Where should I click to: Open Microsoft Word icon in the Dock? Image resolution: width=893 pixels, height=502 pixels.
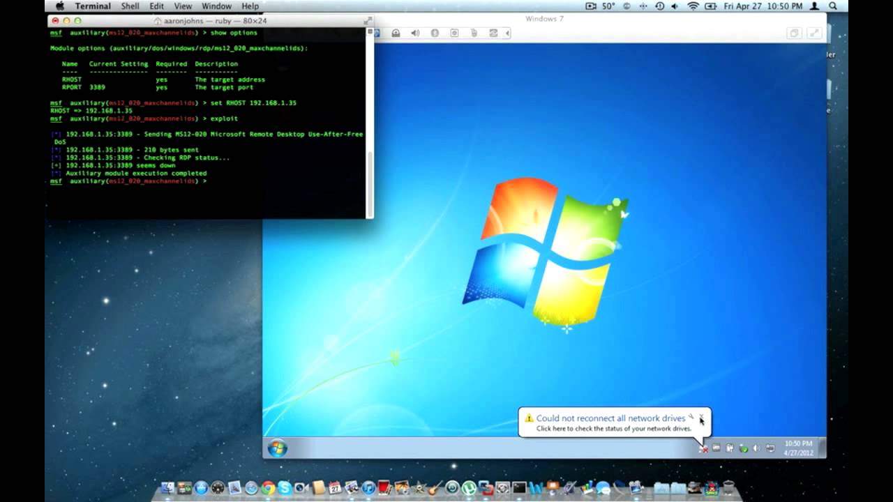click(x=536, y=488)
